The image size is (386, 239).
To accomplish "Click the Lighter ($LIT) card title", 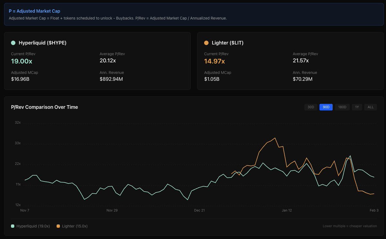I will [228, 43].
